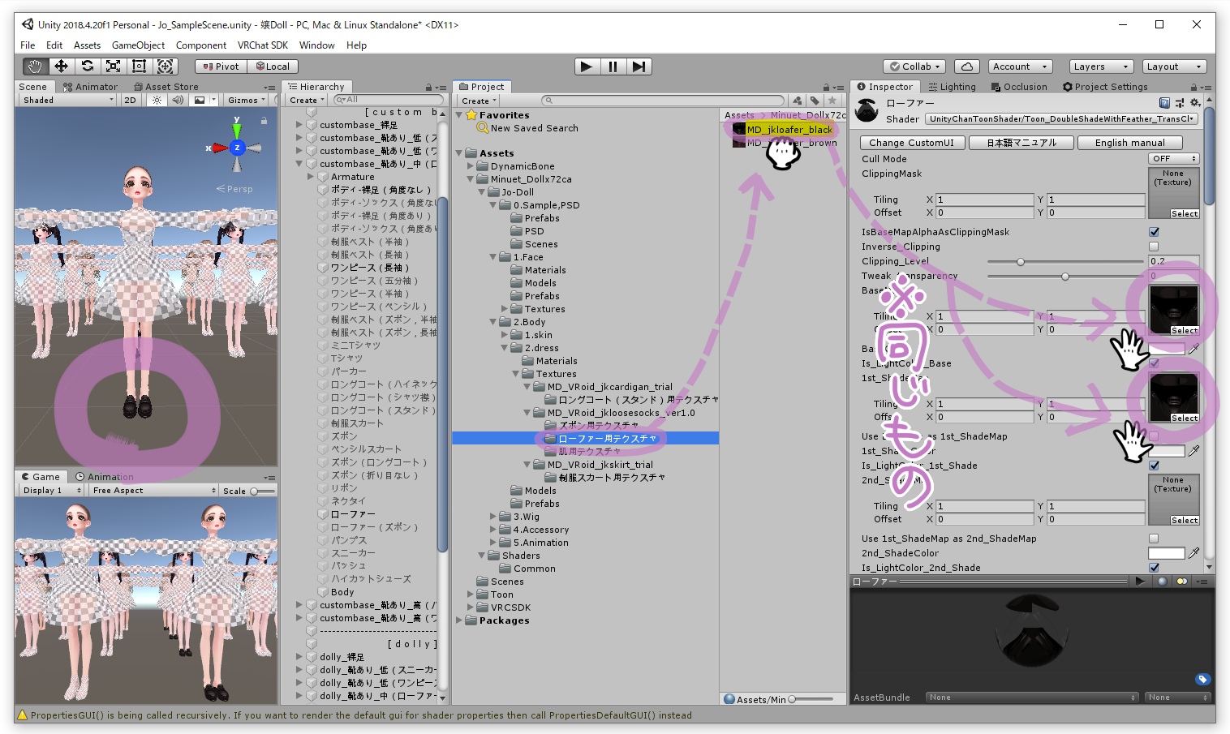Open the GameObject menu
This screenshot has height=734, width=1230.
(138, 45)
